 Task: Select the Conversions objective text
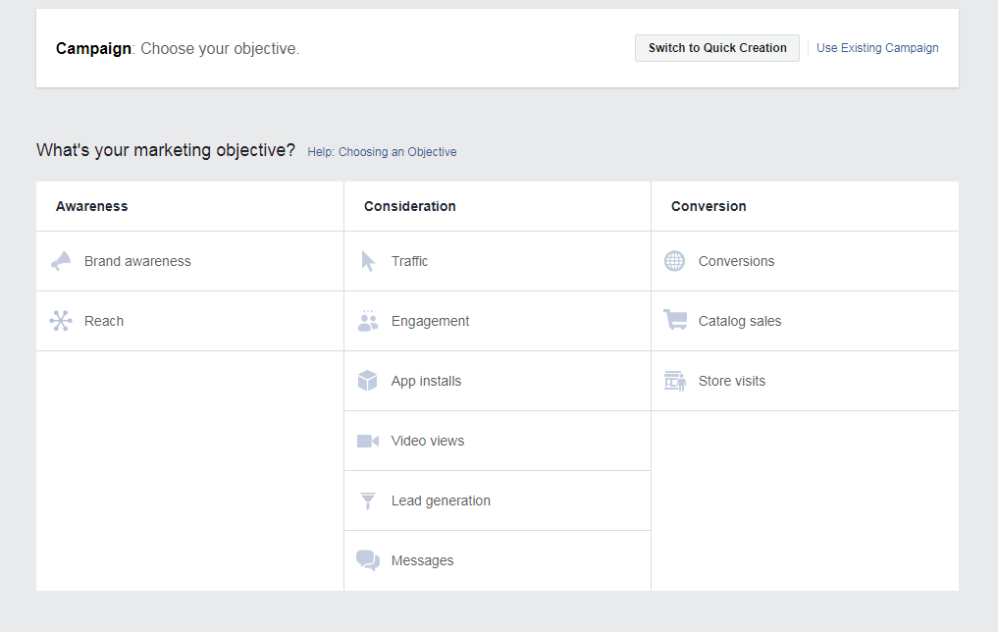[736, 261]
